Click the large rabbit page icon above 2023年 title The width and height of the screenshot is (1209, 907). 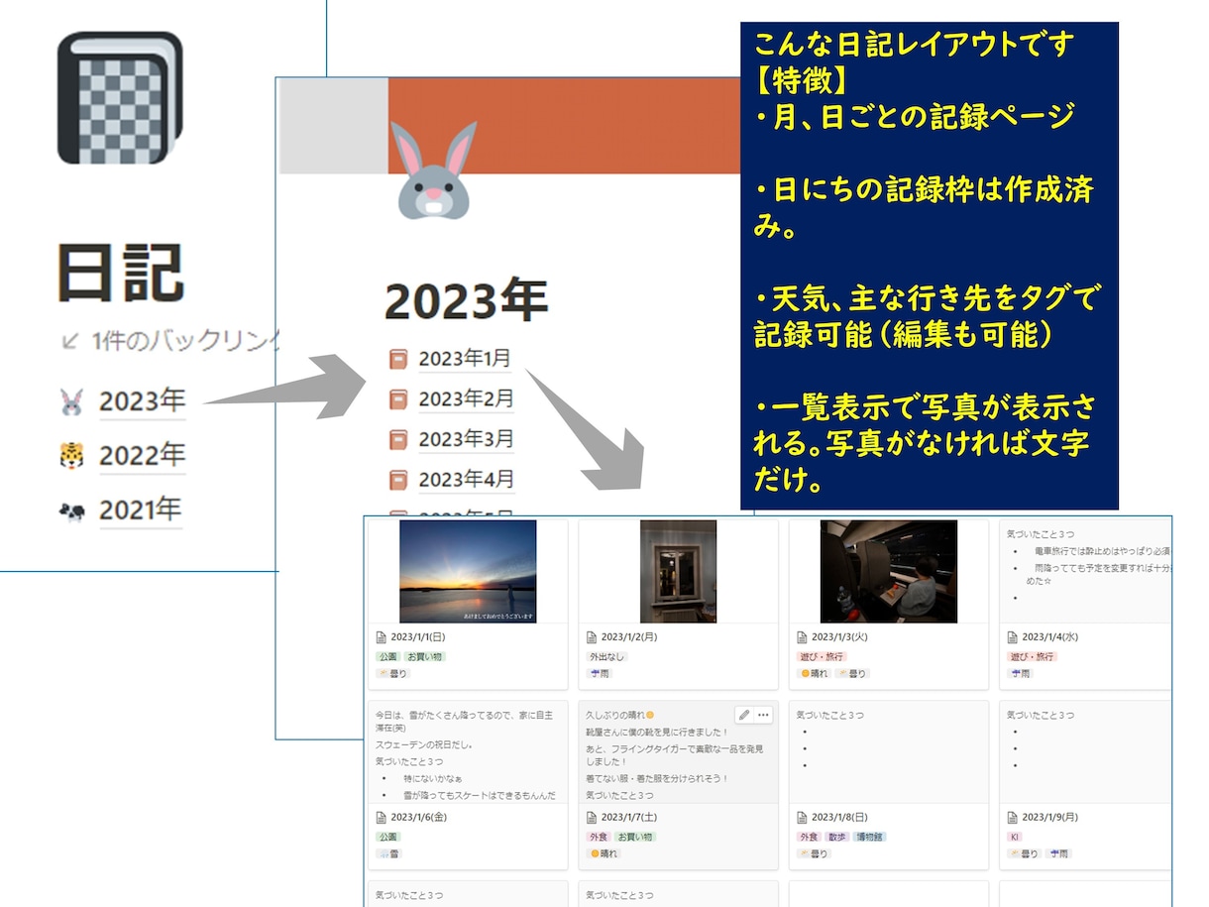click(x=433, y=170)
